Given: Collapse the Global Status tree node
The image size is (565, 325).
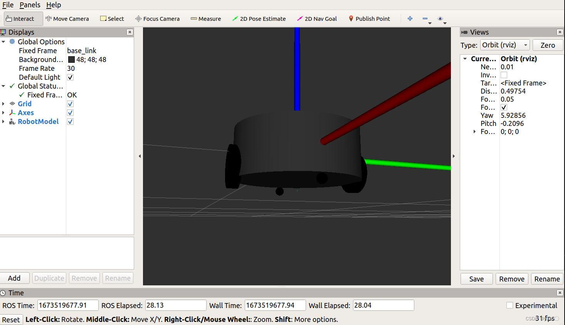Looking at the screenshot, I should click(x=3, y=86).
